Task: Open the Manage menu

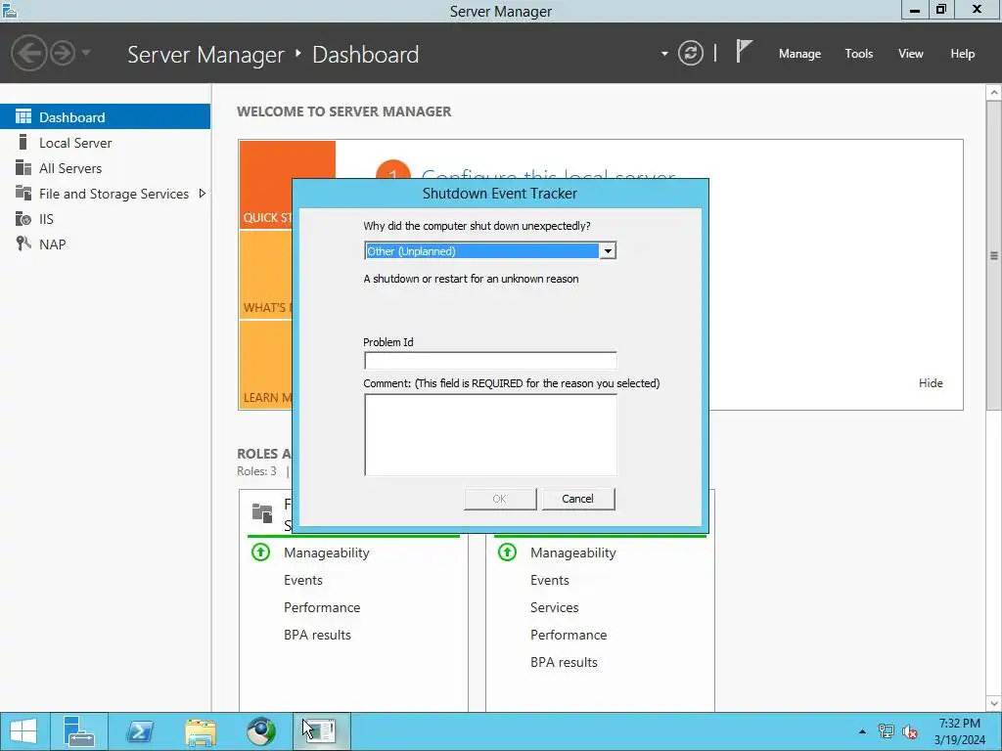Action: click(799, 54)
